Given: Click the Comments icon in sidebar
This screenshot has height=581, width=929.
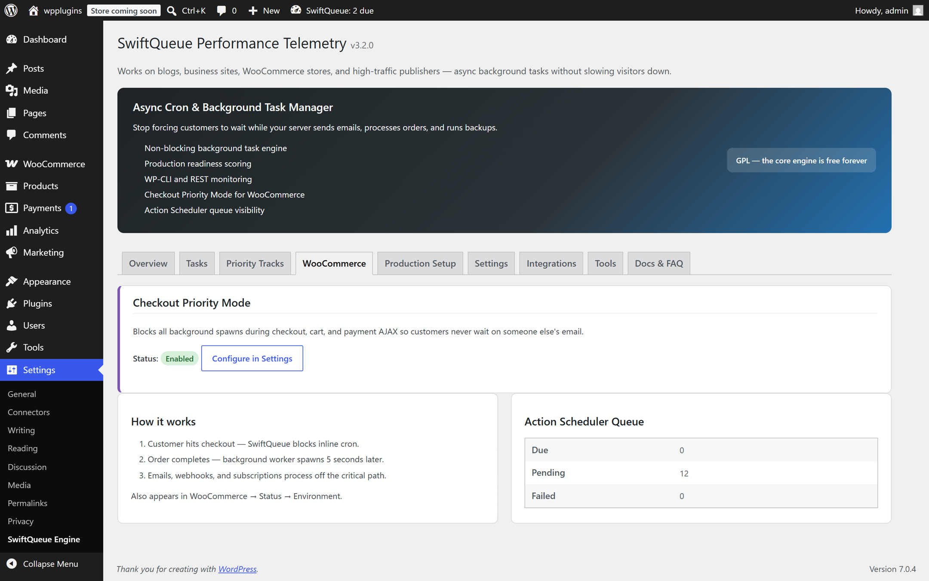Looking at the screenshot, I should pos(12,135).
